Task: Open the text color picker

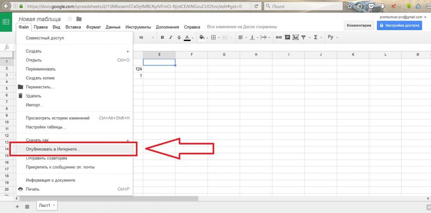Action: point(187,38)
